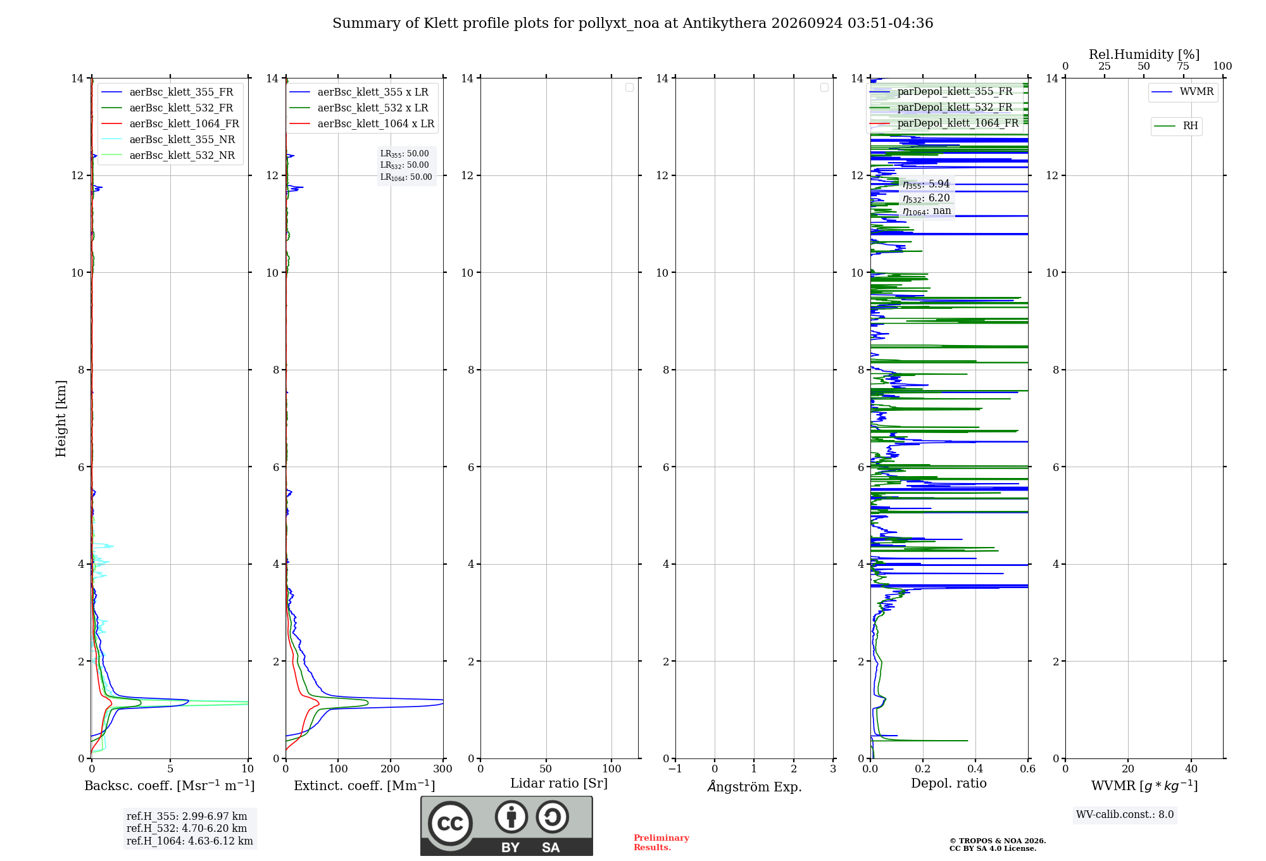The height and width of the screenshot is (861, 1266).
Task: Click the LR532: 50.00 annotation
Action: point(404,165)
